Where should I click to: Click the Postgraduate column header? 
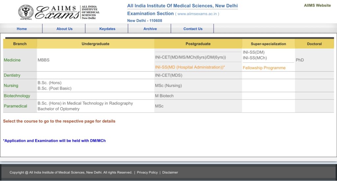[x=198, y=44]
